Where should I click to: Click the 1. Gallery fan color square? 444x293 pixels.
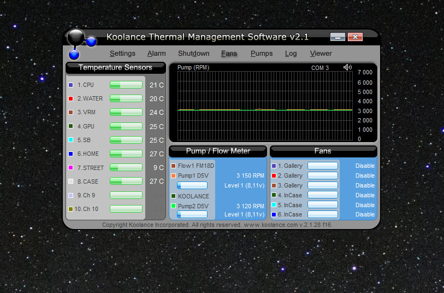tap(274, 166)
